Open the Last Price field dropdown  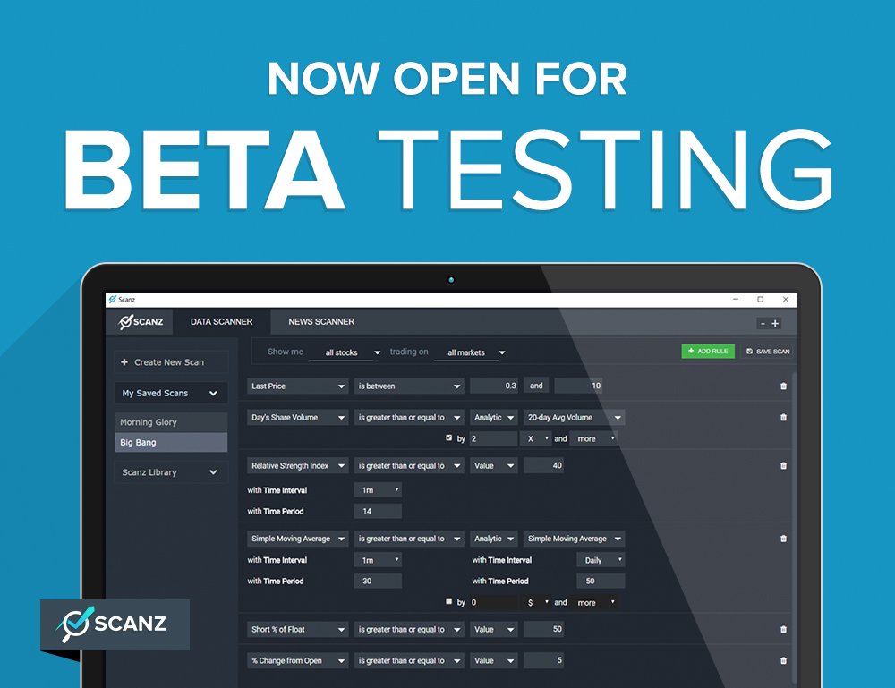(x=297, y=386)
